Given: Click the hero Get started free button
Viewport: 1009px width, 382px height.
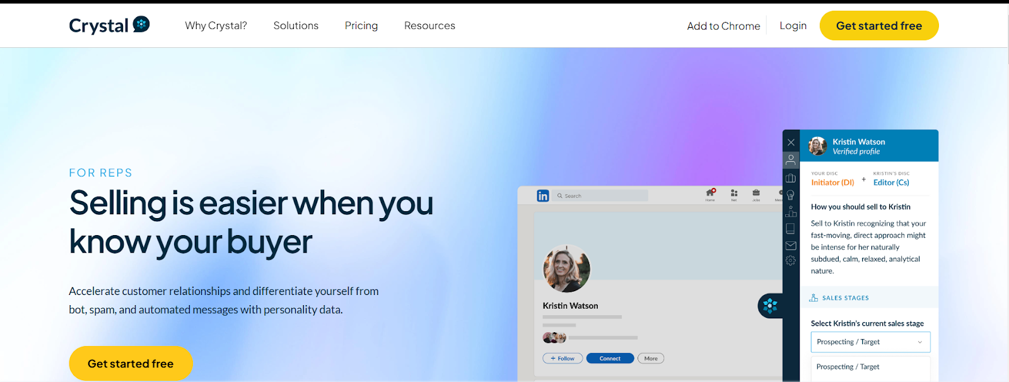Looking at the screenshot, I should [131, 364].
